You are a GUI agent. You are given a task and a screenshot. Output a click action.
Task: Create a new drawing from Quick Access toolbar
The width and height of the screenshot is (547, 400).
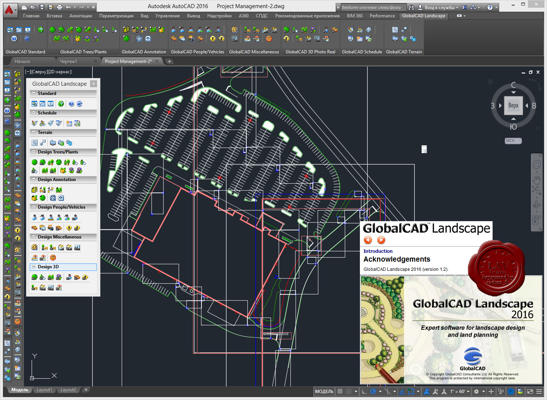(x=25, y=7)
